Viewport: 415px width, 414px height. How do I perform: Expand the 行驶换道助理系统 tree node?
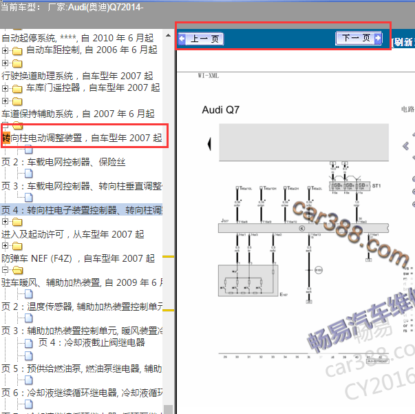5,63
